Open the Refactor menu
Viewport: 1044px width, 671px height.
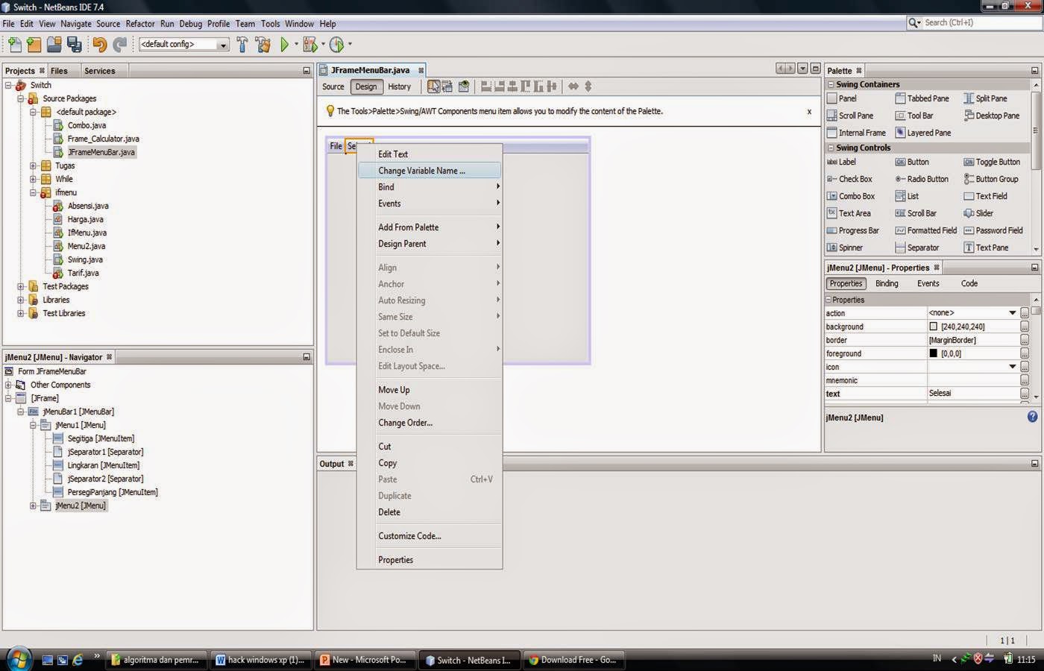click(x=140, y=24)
